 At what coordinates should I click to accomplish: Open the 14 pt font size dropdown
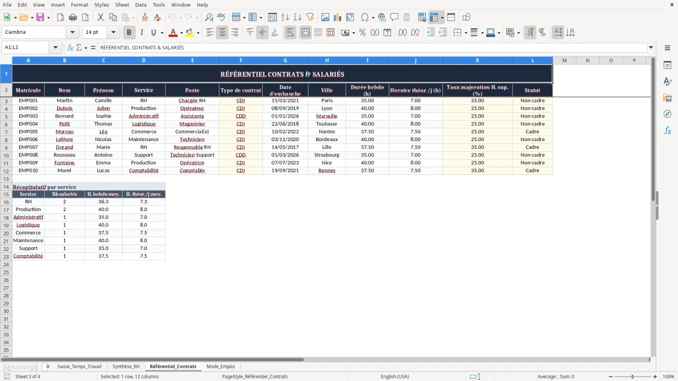click(x=113, y=33)
